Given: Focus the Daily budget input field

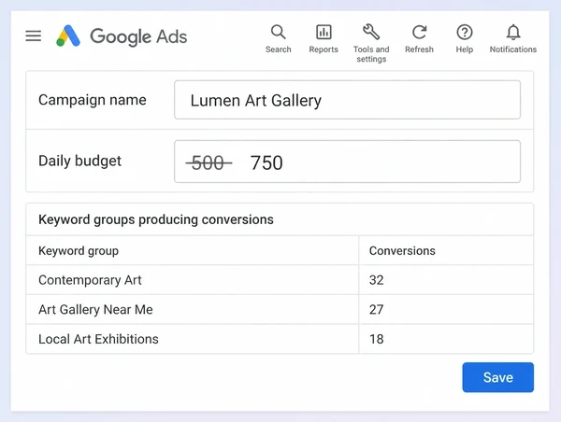Looking at the screenshot, I should [347, 162].
